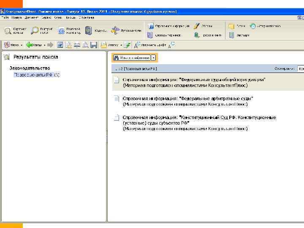This screenshot has height=228, width=304.
Task: Open the Помощь menu
Action: (x=71, y=18)
